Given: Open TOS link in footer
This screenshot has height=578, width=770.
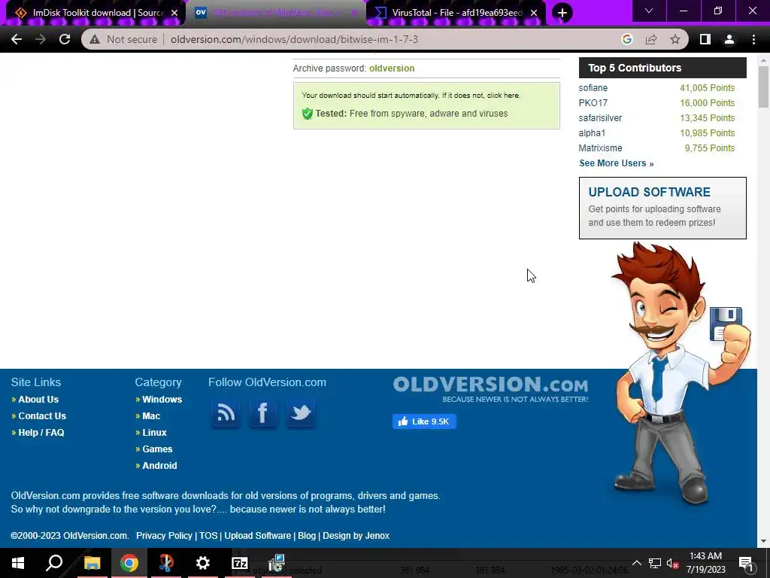Looking at the screenshot, I should tap(208, 536).
